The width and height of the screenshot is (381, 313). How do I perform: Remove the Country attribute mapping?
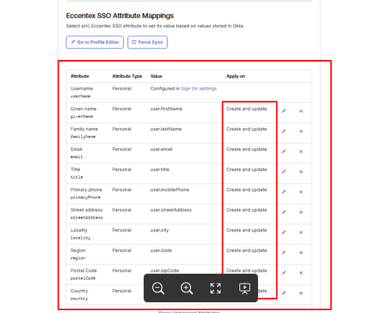301,293
